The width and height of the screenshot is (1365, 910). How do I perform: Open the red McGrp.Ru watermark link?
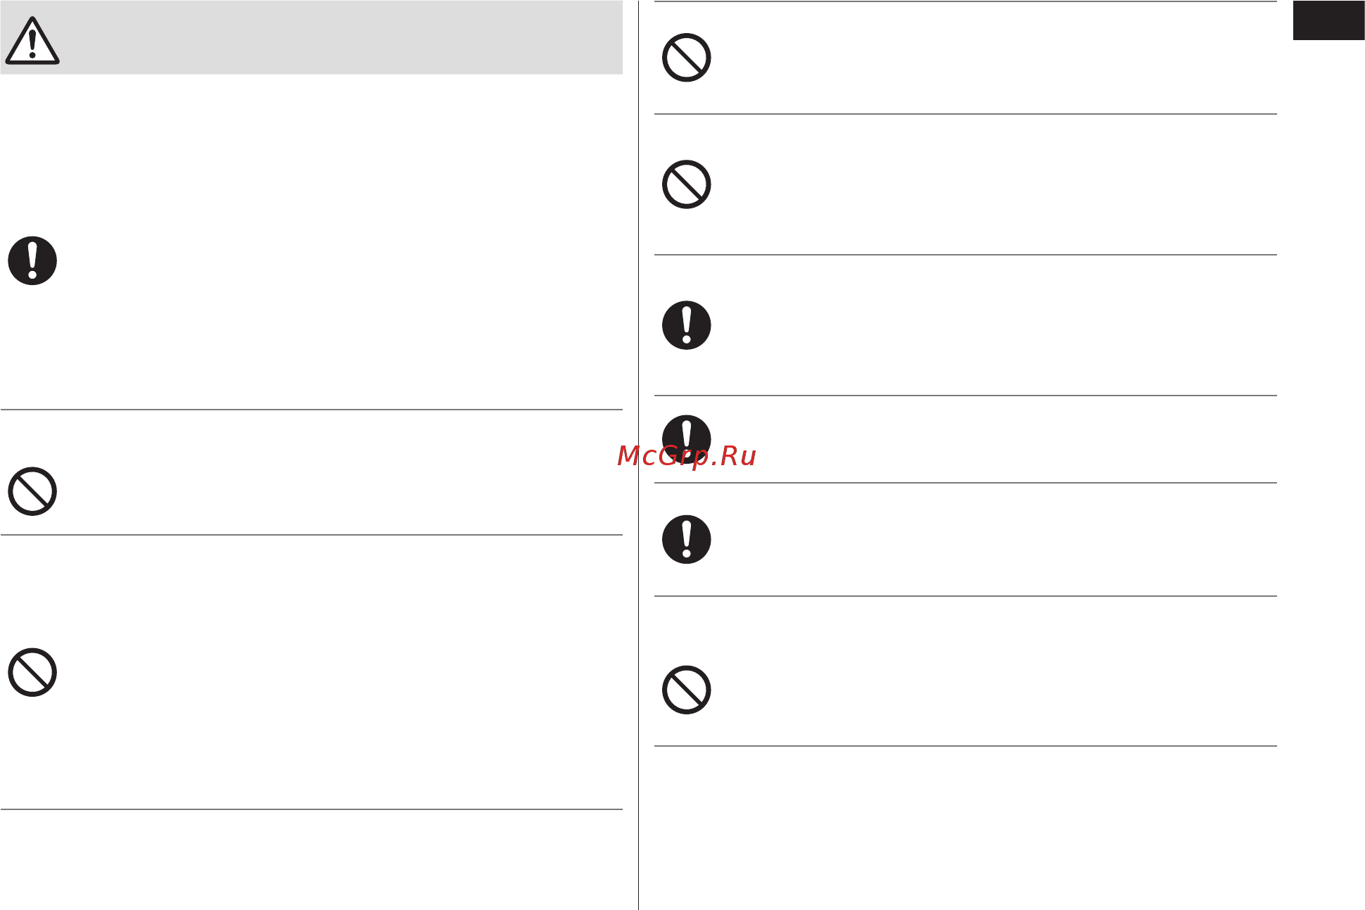(687, 456)
